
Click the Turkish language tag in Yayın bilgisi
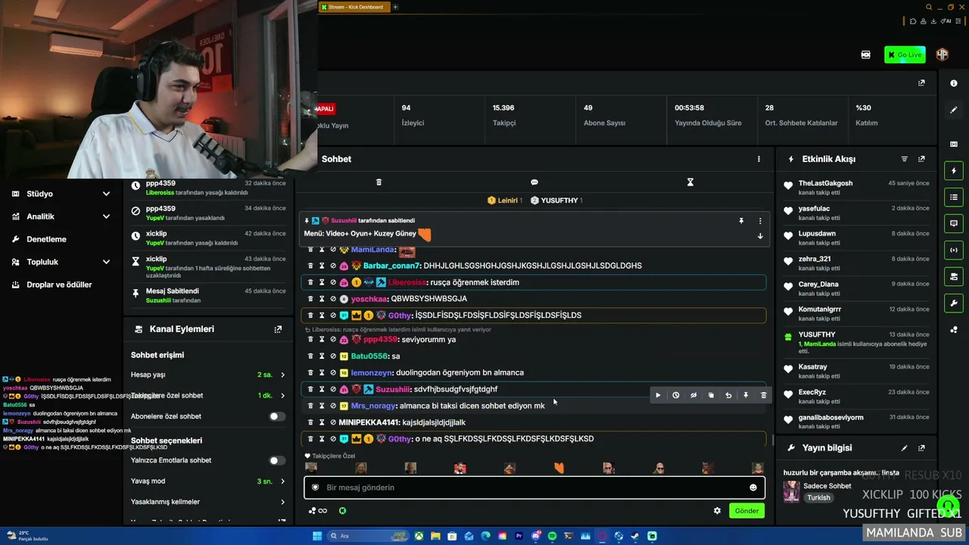coord(818,497)
